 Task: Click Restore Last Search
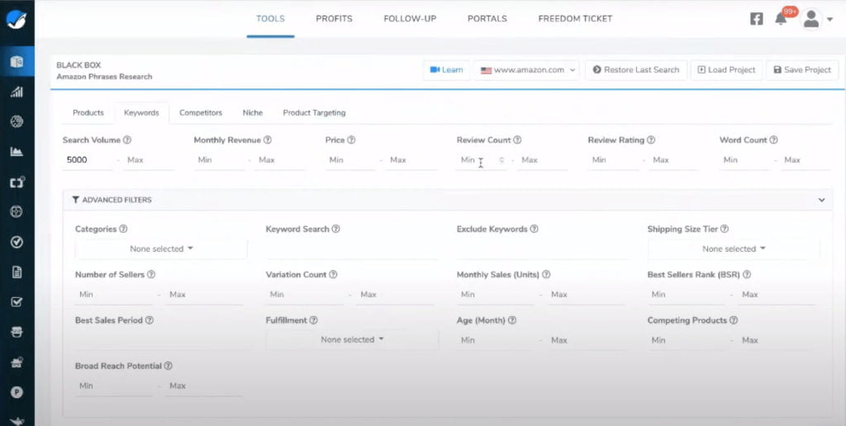point(636,70)
